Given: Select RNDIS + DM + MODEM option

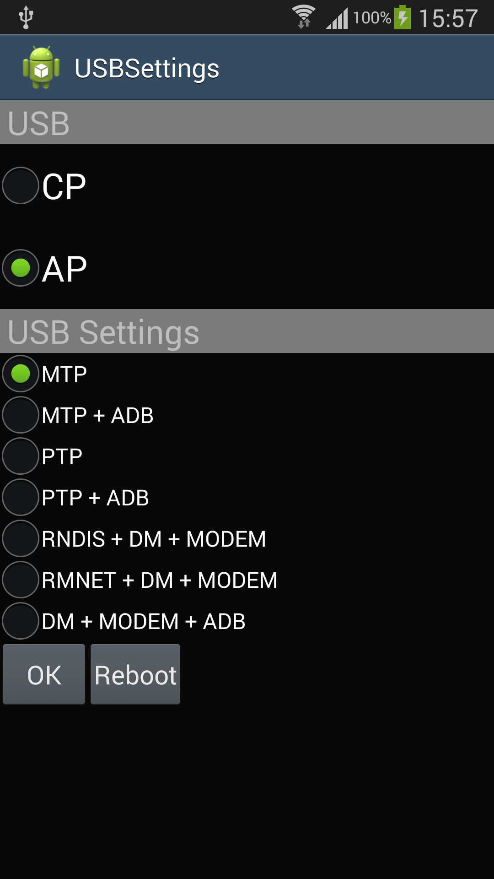Looking at the screenshot, I should 21,538.
